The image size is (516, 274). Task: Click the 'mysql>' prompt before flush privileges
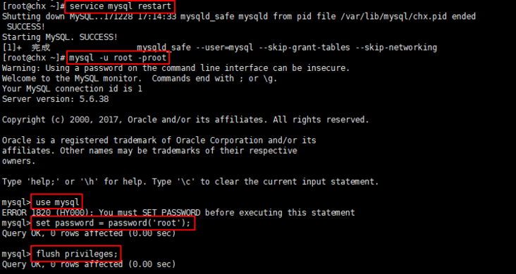point(16,254)
